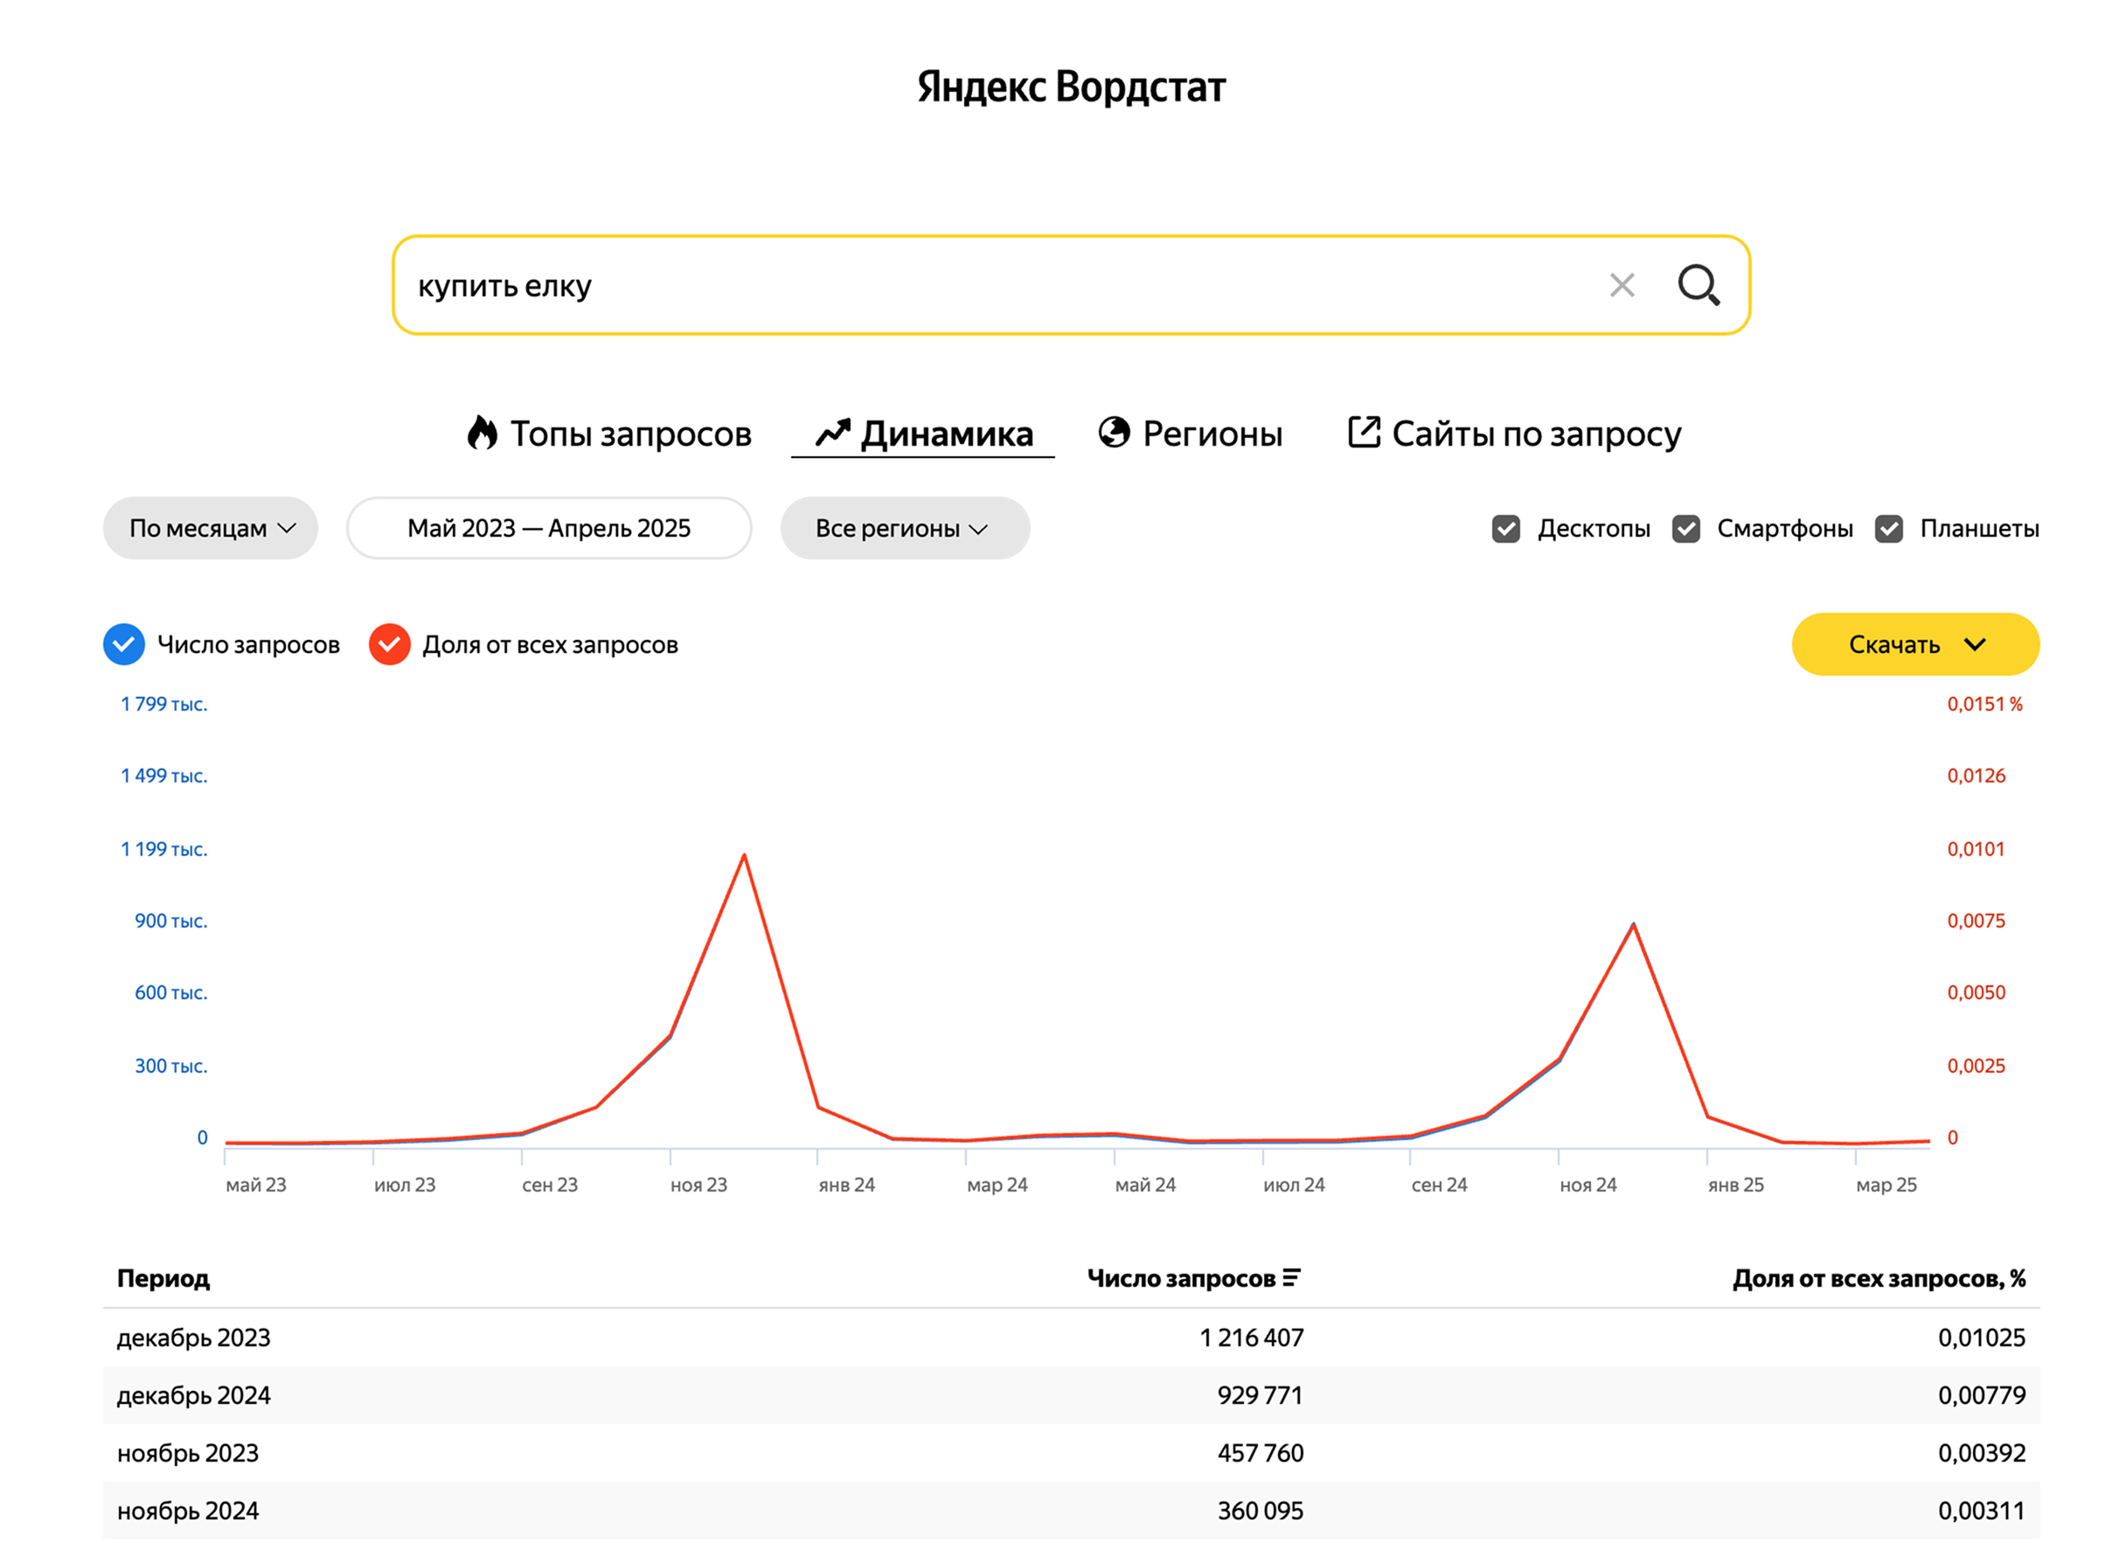This screenshot has height=1543, width=2105.
Task: Expand the По месяцам dropdown
Action: 211,529
